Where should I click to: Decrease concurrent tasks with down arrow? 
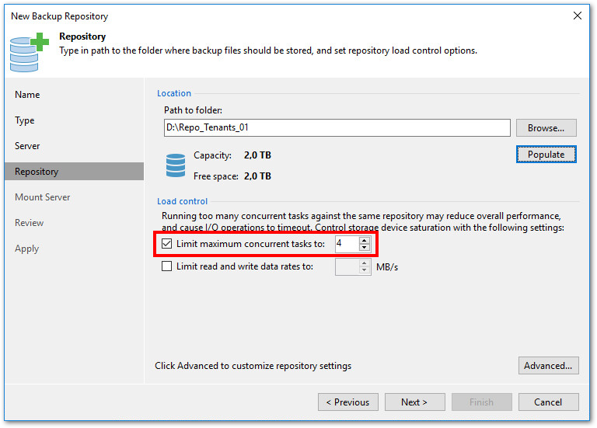click(365, 248)
